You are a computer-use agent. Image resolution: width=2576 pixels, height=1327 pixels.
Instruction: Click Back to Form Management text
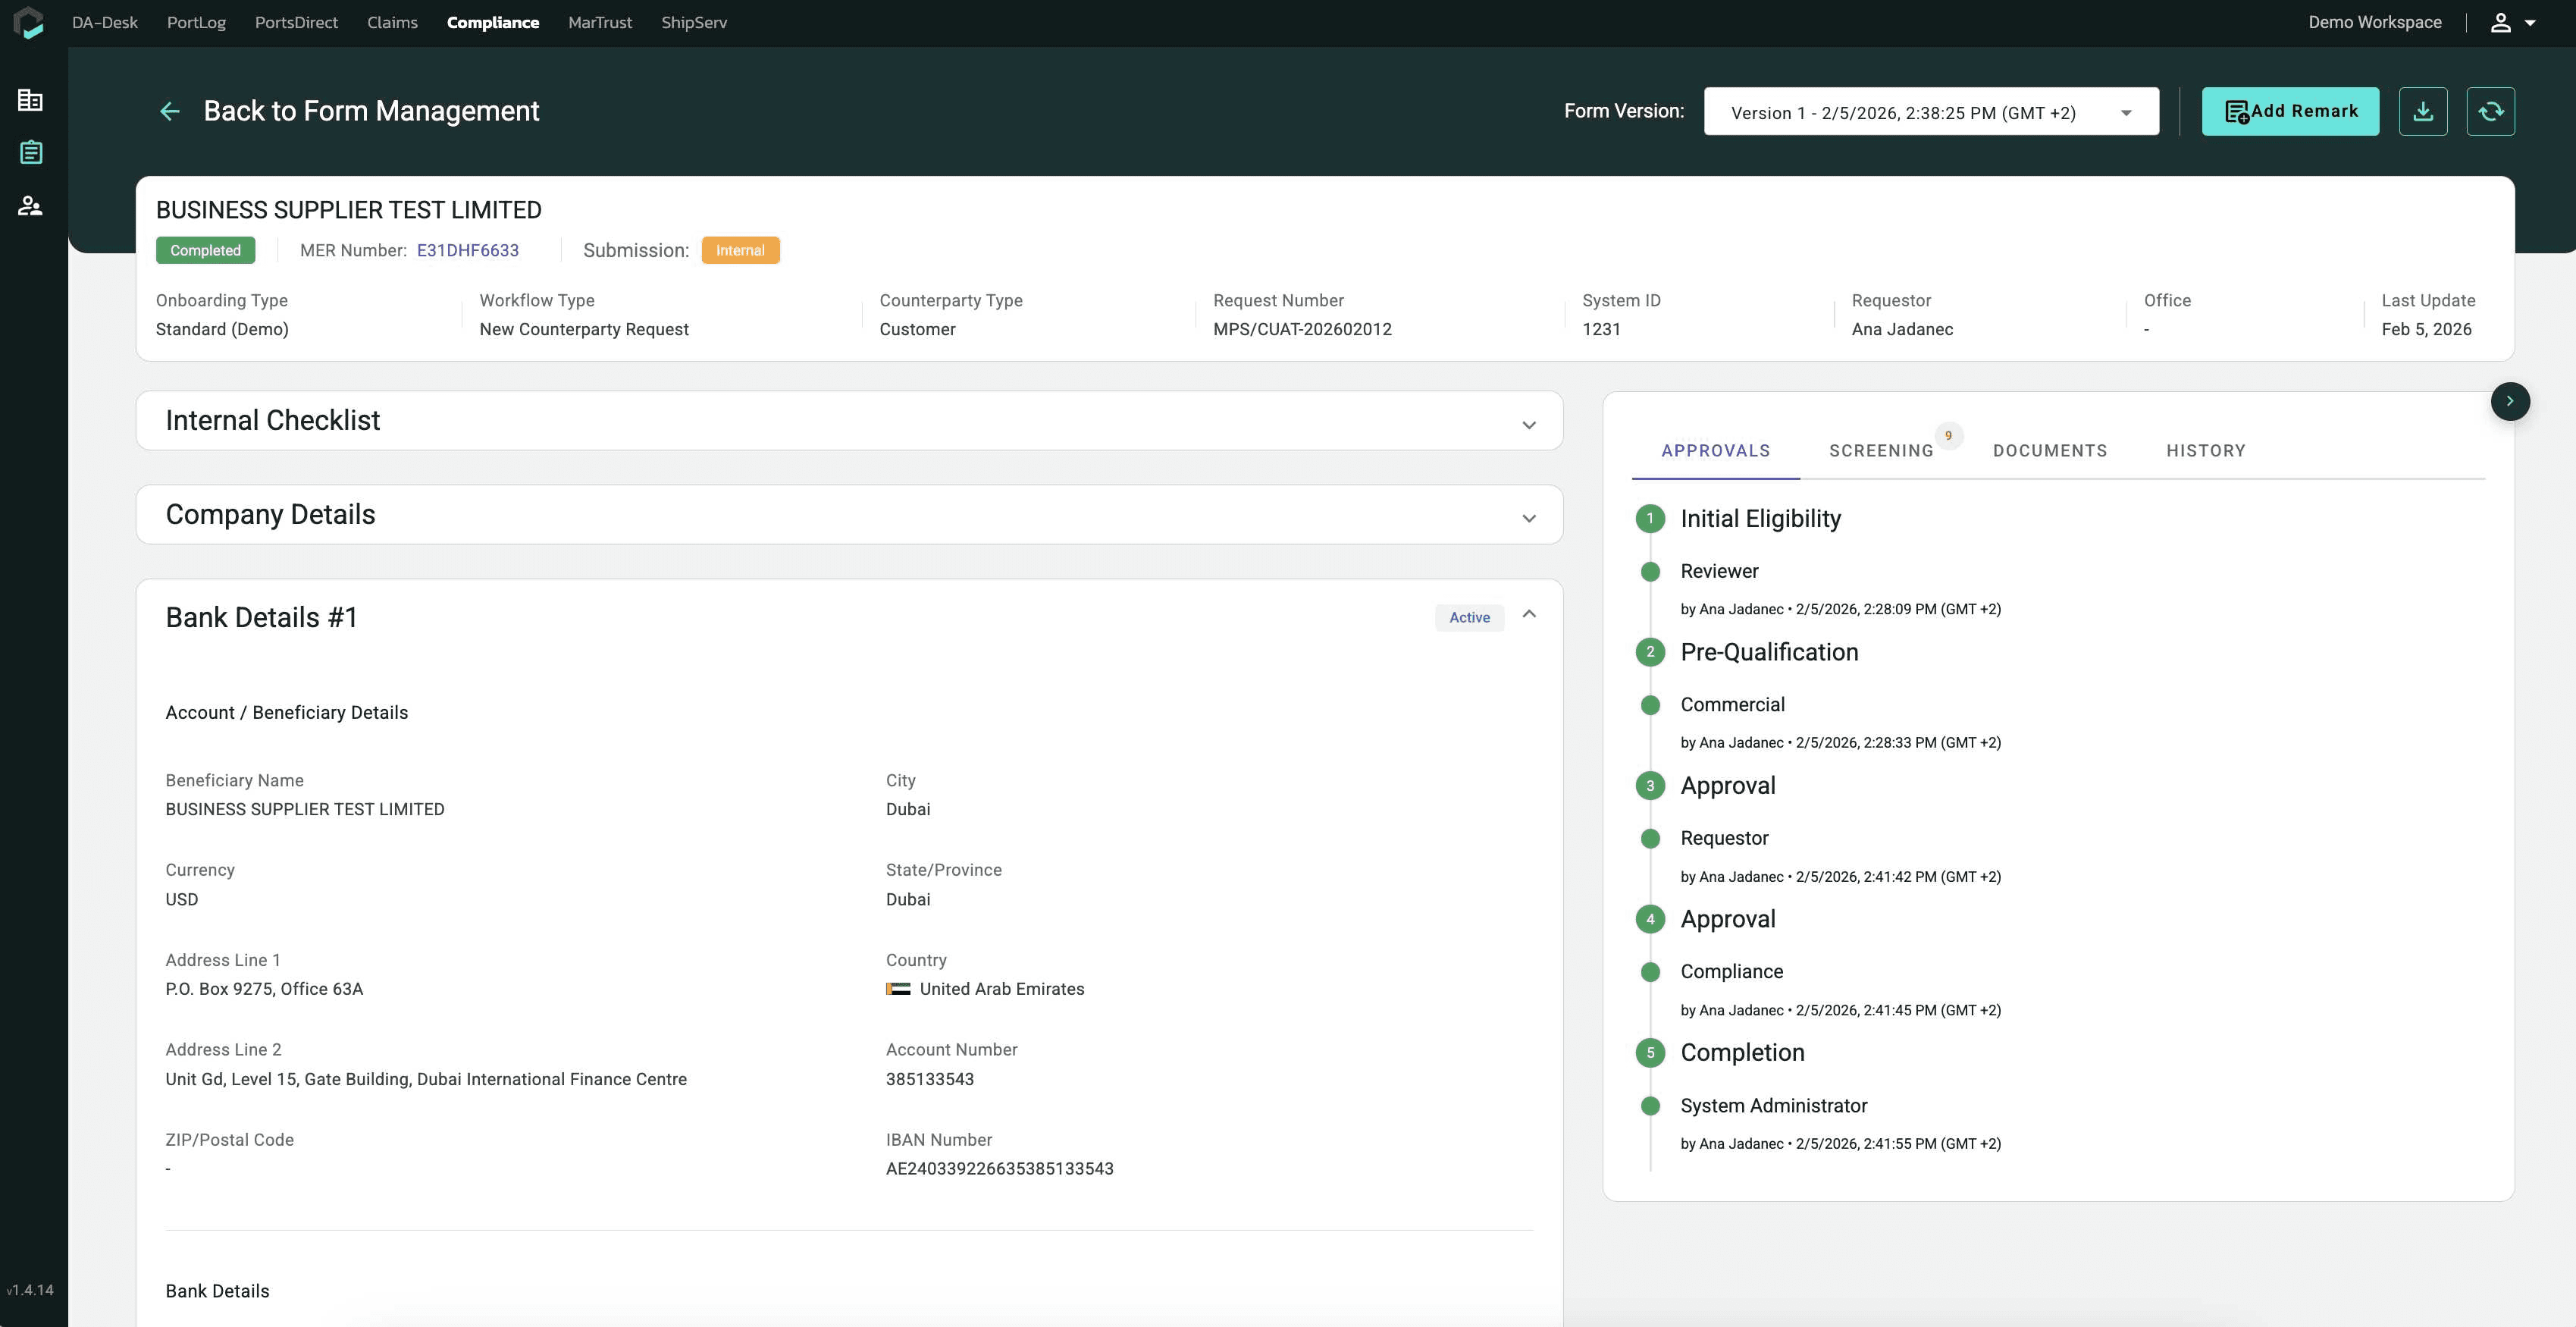point(371,111)
